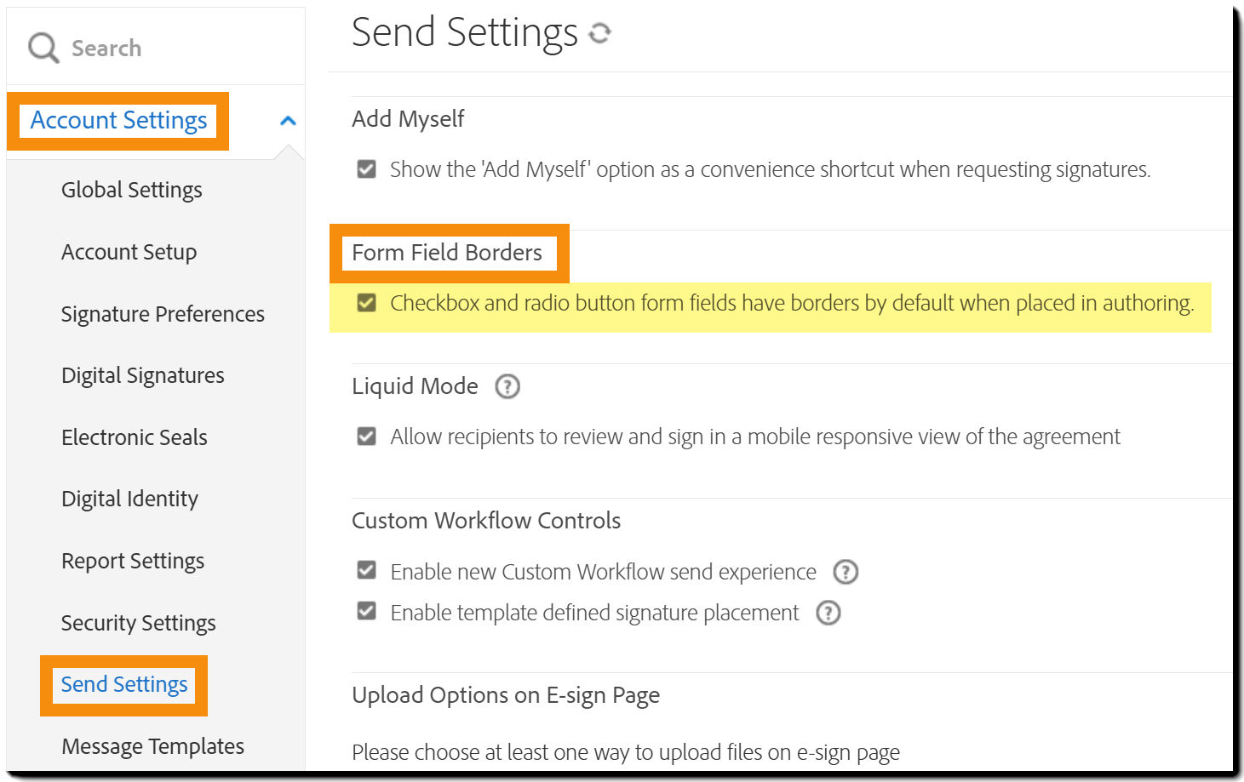The height and width of the screenshot is (782, 1244).
Task: Open Global Settings in the sidebar
Action: click(131, 190)
